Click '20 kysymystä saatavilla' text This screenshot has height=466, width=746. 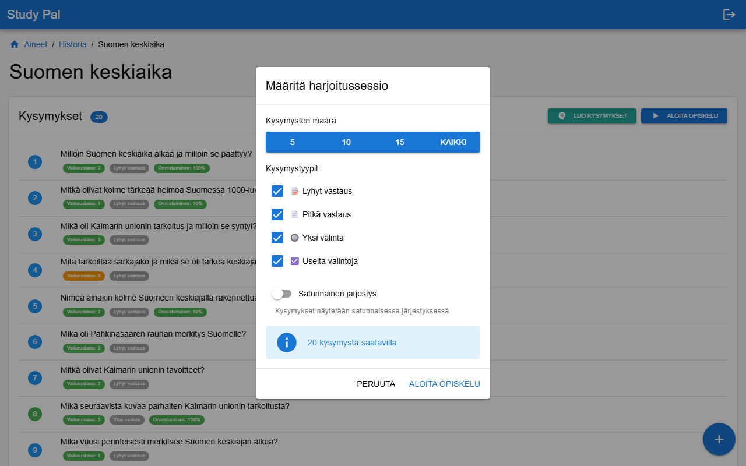click(352, 343)
